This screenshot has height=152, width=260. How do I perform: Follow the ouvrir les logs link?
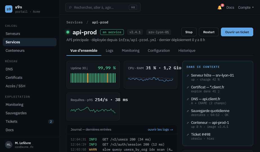pos(160,129)
